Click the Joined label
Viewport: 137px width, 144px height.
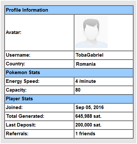14,107
